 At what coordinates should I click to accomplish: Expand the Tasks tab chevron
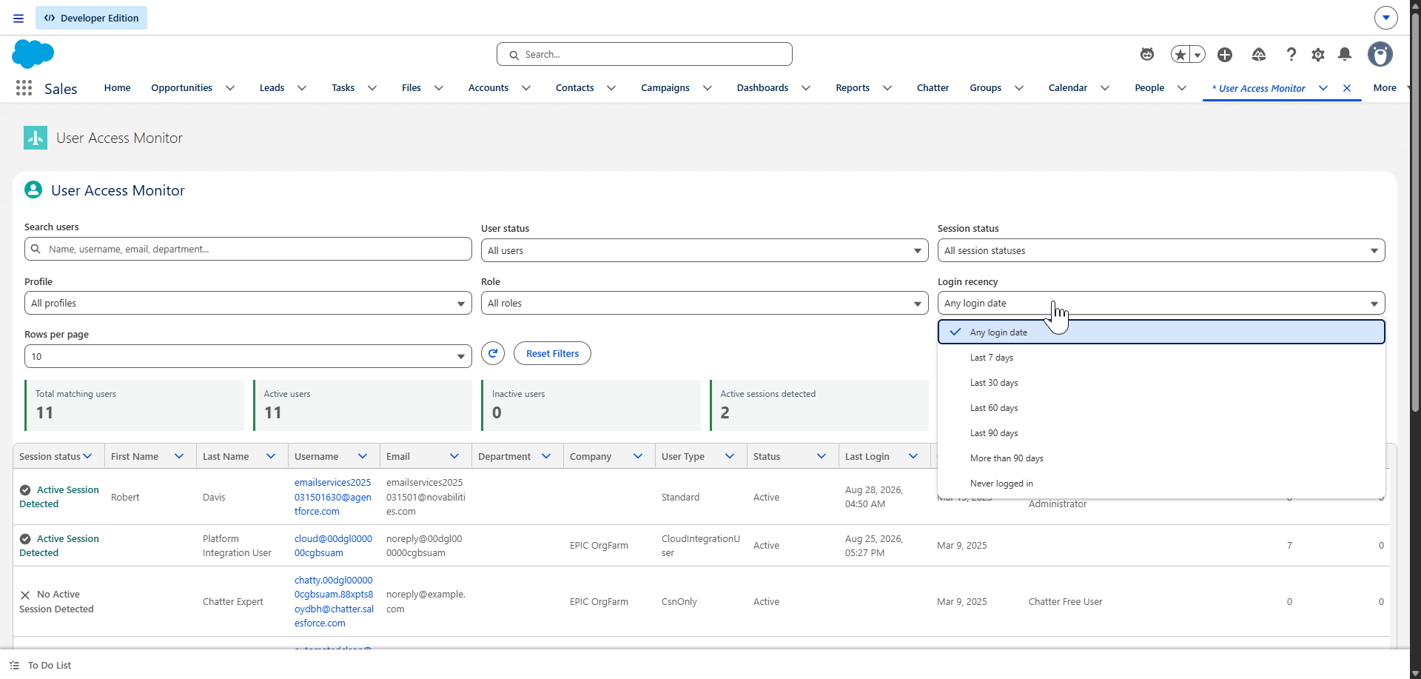(x=372, y=88)
